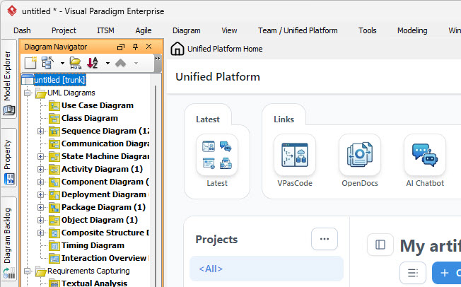Click the State Machine Diagram icon

click(x=54, y=156)
